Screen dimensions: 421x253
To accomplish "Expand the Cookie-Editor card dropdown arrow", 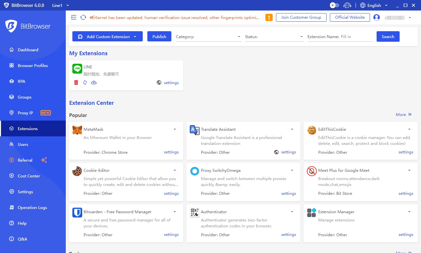I will (175, 170).
